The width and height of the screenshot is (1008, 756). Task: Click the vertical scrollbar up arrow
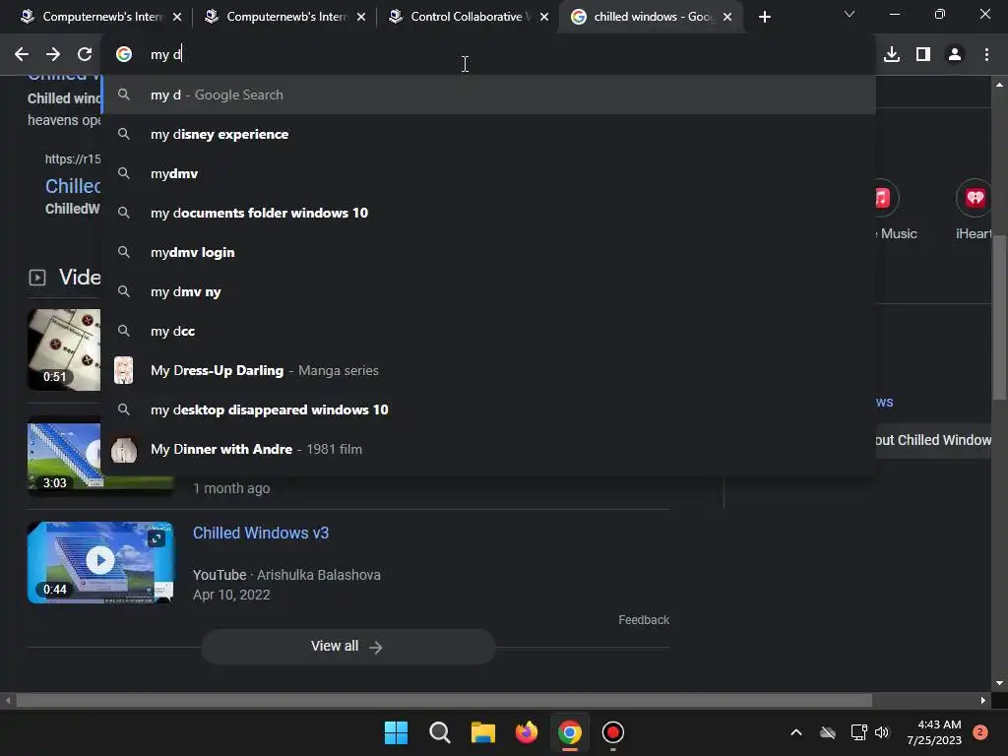pyautogui.click(x=999, y=85)
